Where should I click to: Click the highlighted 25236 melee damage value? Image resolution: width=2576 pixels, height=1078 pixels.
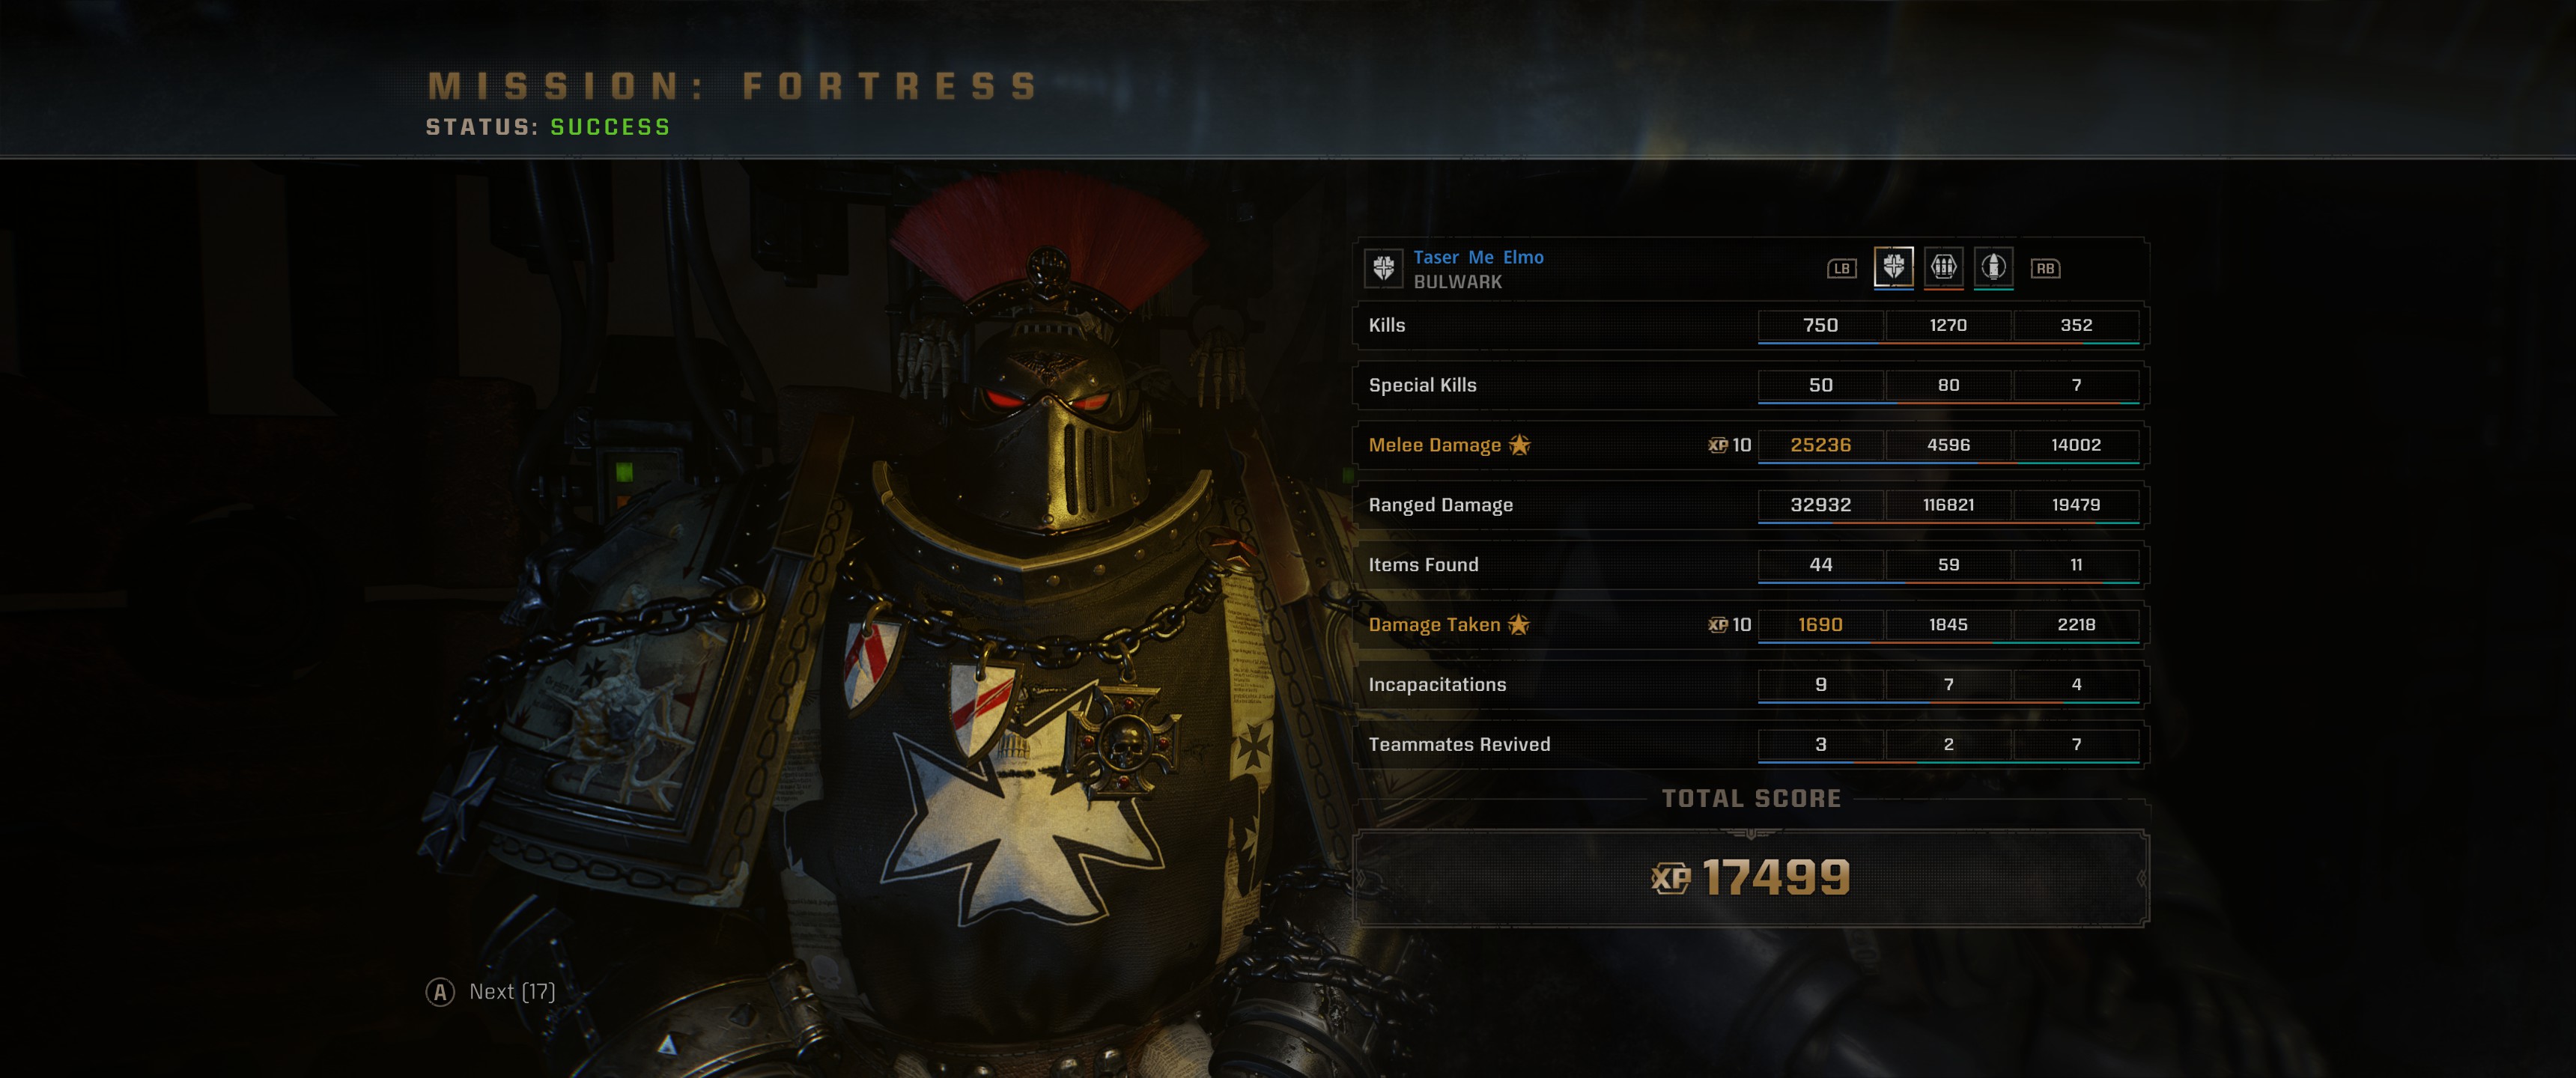1820,445
